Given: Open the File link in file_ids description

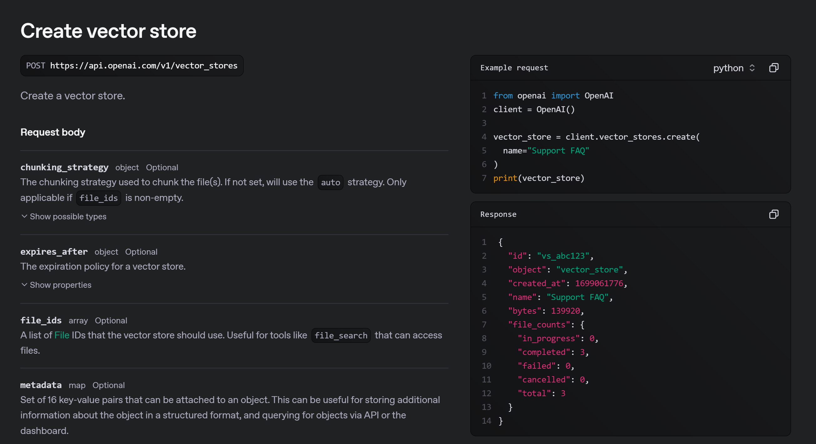Looking at the screenshot, I should click(x=62, y=335).
